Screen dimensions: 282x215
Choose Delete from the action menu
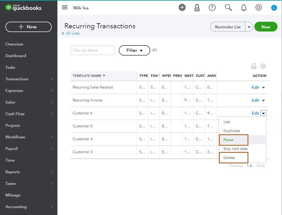point(243,158)
